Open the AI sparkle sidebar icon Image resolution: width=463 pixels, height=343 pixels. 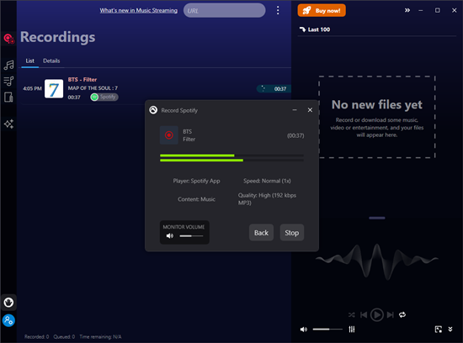pyautogui.click(x=9, y=124)
